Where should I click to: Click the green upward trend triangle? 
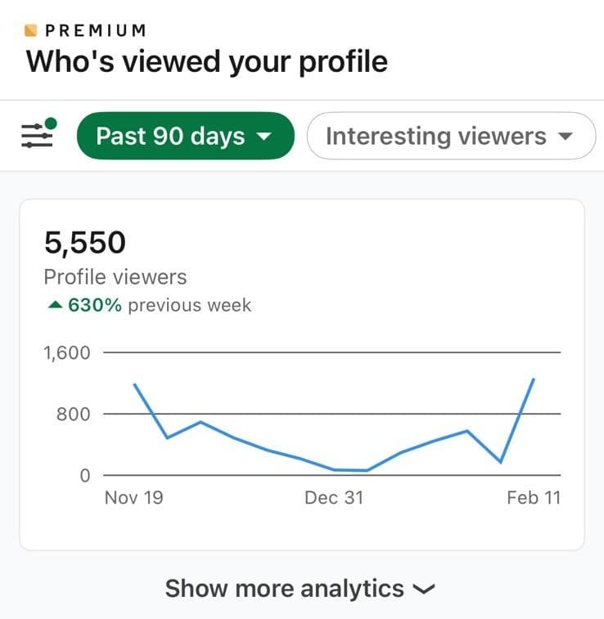point(54,306)
